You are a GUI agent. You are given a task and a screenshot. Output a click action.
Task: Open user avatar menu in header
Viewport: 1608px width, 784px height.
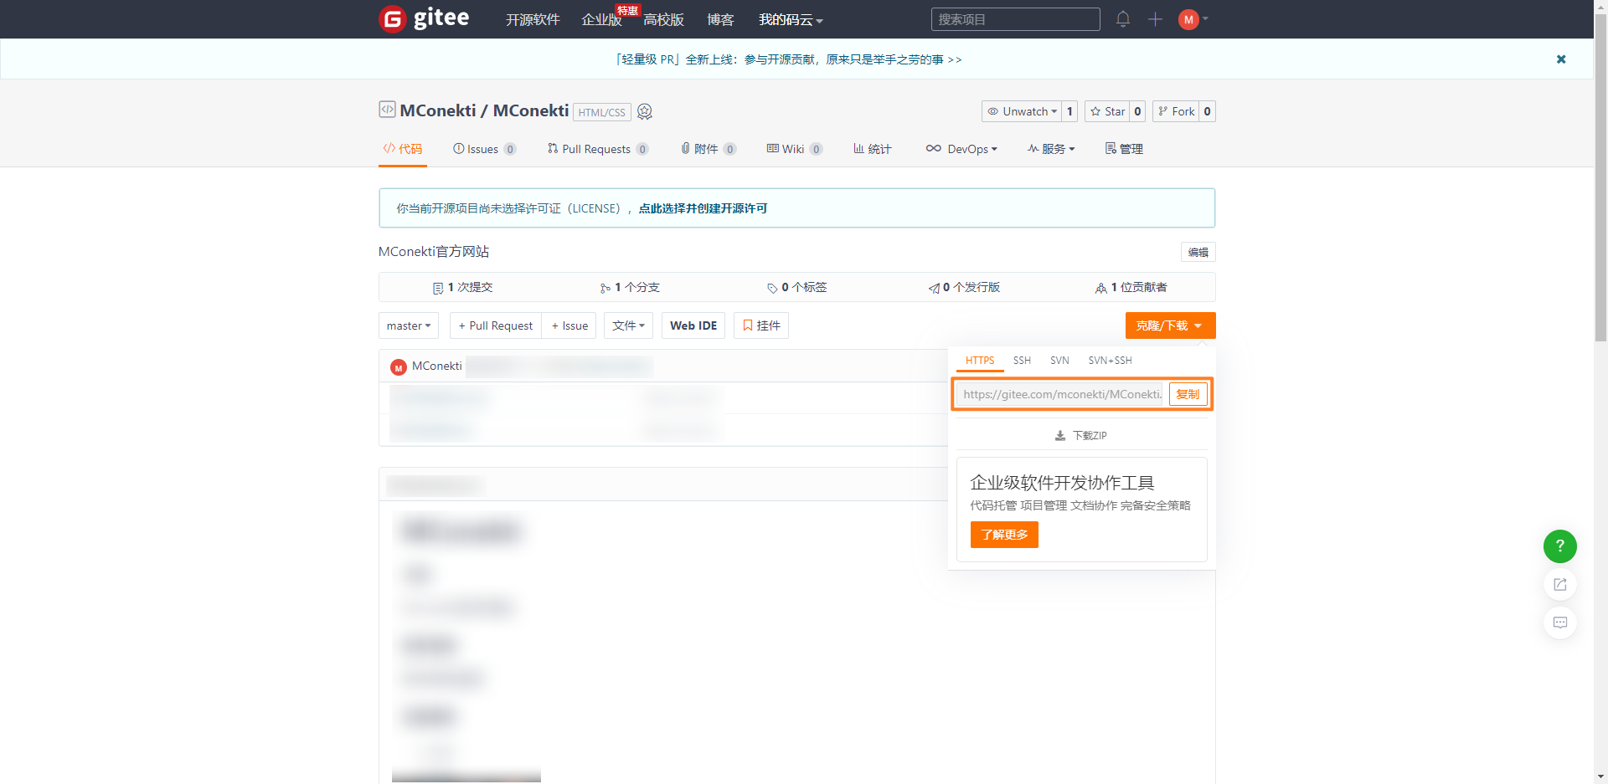(x=1193, y=19)
